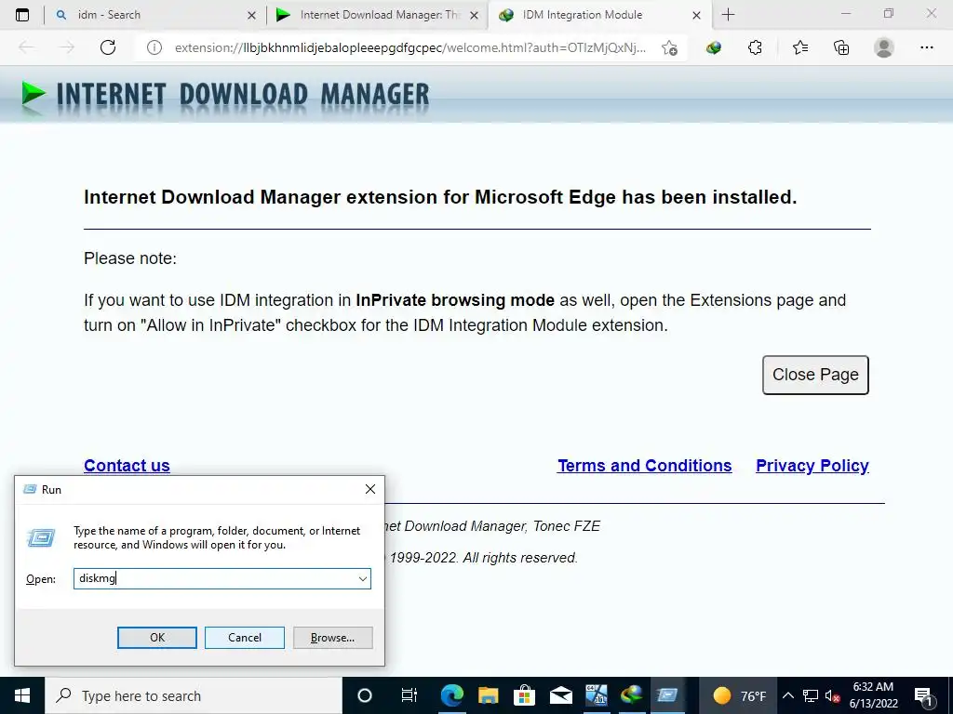Click the muted volume tray icon

point(832,695)
